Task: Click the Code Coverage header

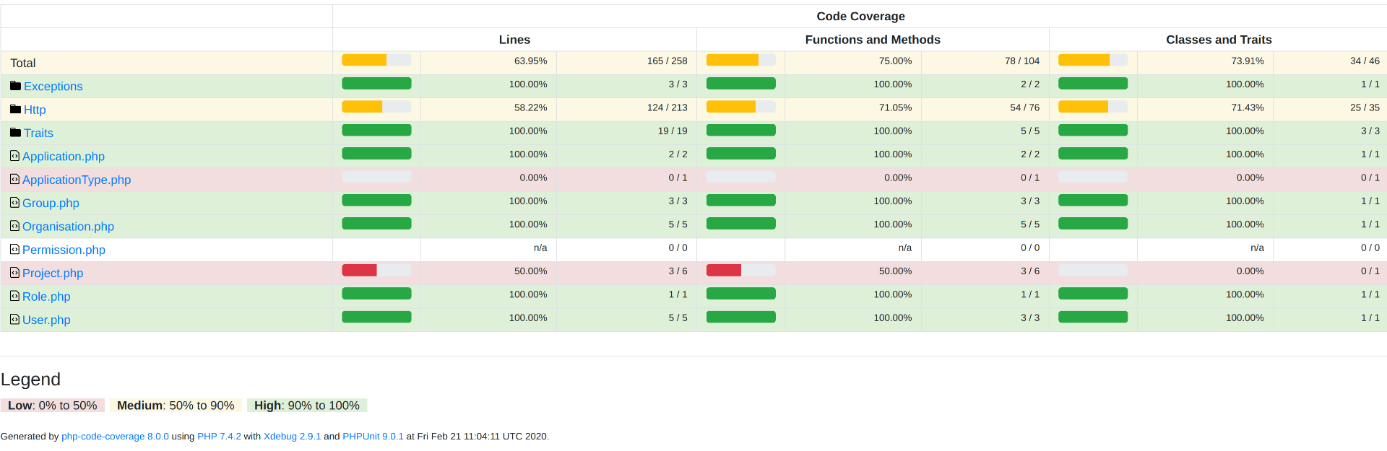Action: click(860, 17)
